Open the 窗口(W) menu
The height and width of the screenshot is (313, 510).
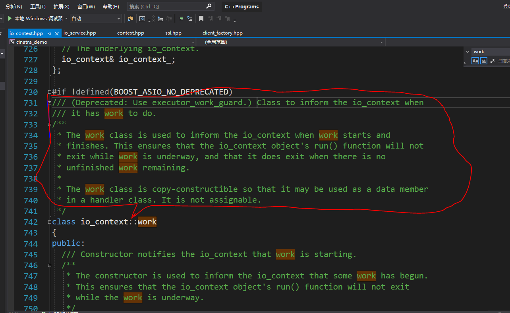[x=86, y=6]
